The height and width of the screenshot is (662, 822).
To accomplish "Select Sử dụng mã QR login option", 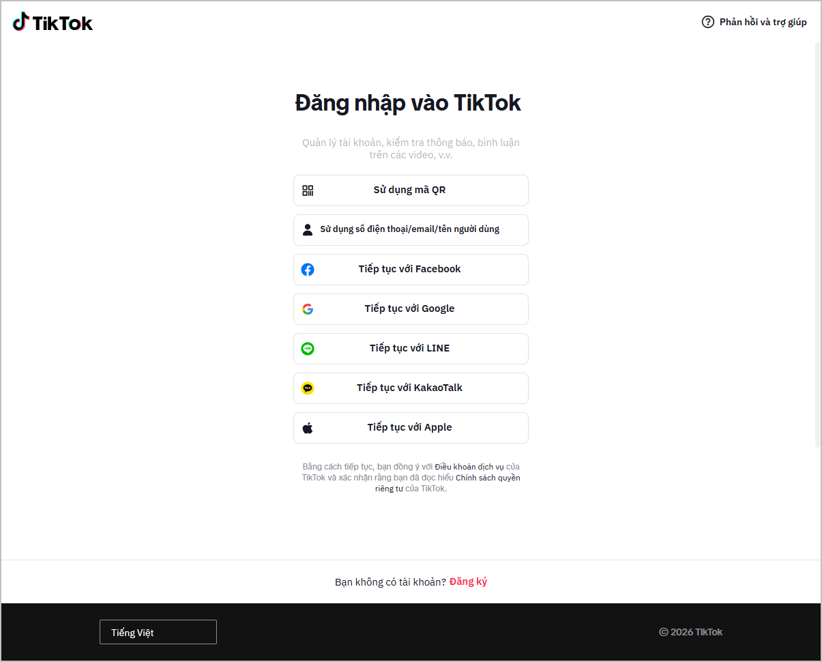I will [x=411, y=190].
